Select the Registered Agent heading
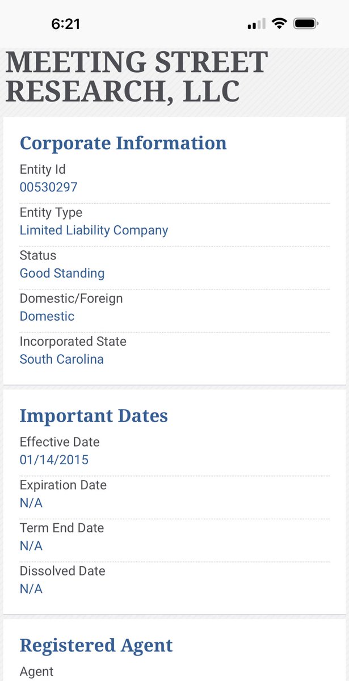 (x=96, y=645)
